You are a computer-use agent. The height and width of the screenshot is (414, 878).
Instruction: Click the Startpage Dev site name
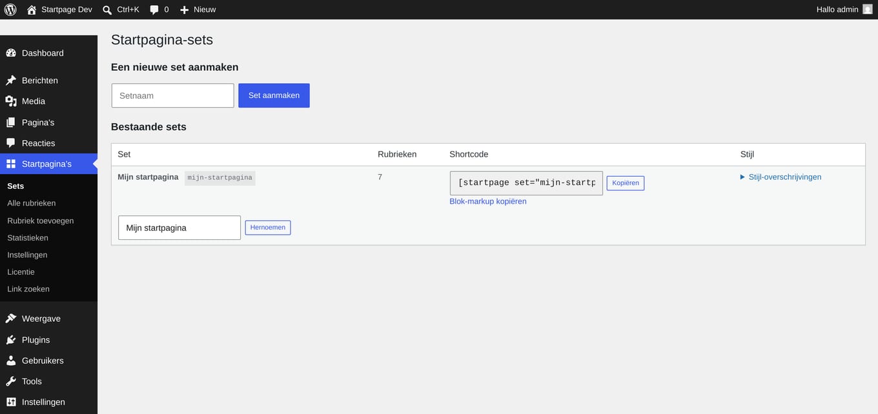66,10
